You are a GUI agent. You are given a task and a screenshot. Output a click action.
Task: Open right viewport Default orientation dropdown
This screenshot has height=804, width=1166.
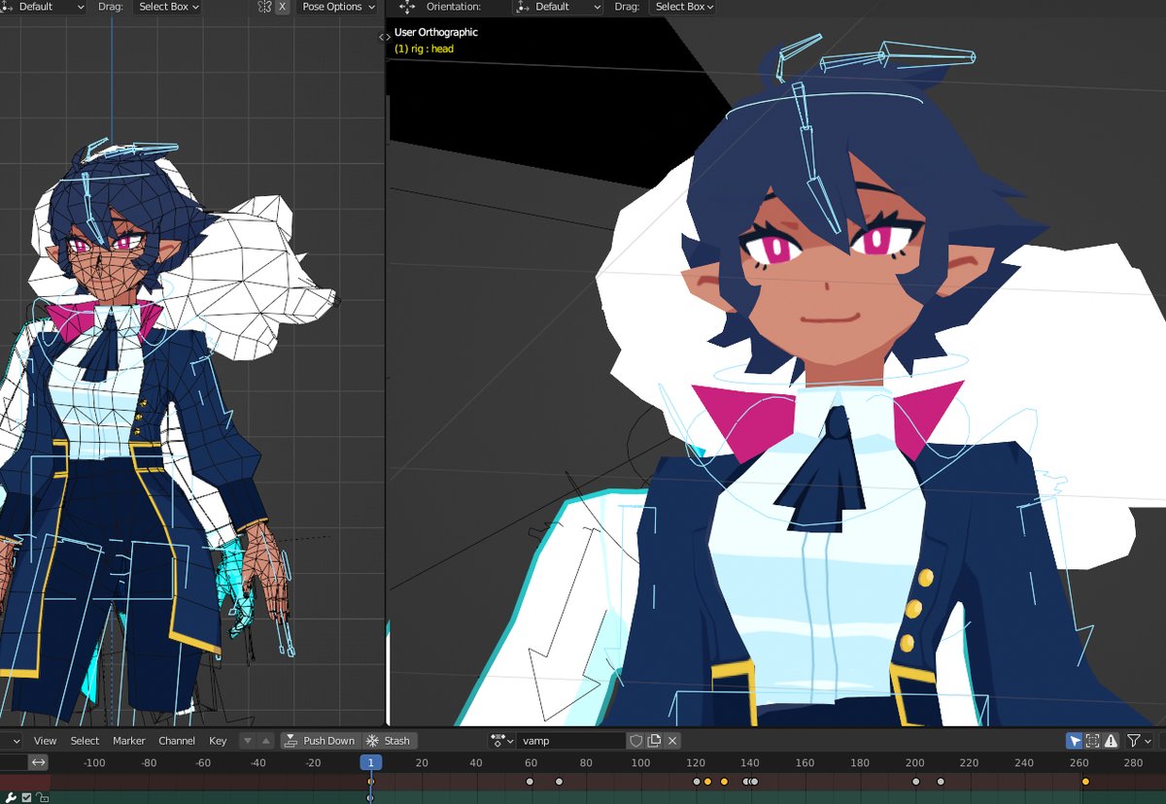[558, 7]
